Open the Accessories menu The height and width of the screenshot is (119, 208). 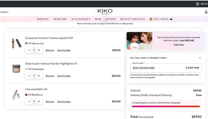pyautogui.click(x=81, y=19)
